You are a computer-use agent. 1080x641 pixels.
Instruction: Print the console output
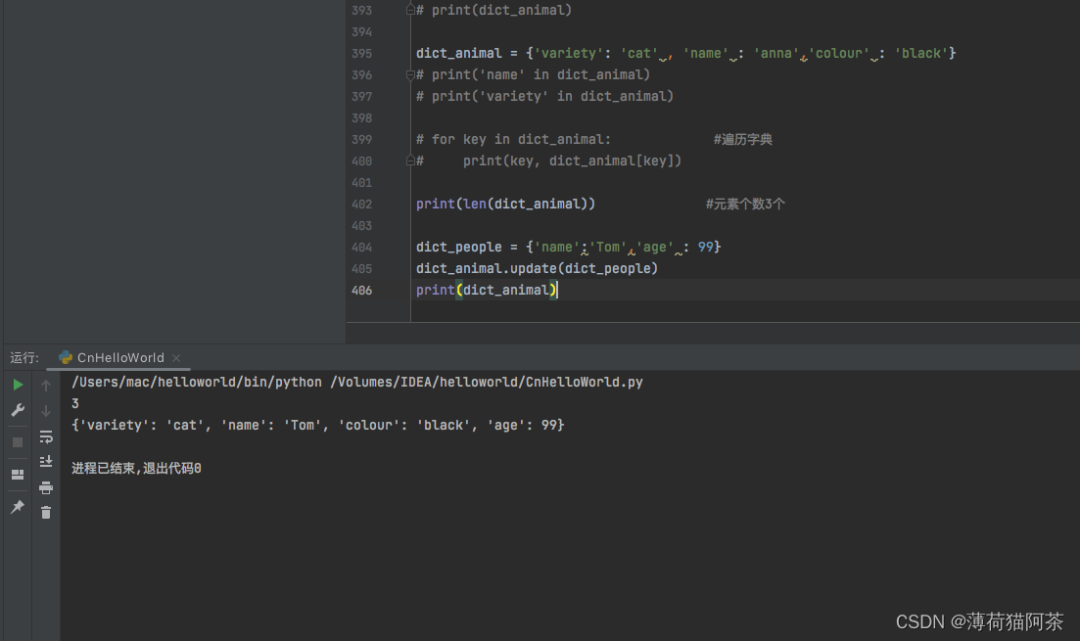[46, 487]
